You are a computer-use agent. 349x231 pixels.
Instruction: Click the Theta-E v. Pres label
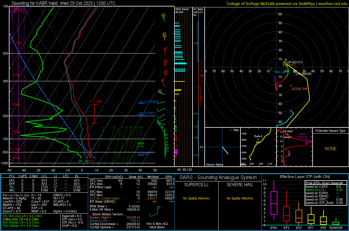(258, 139)
